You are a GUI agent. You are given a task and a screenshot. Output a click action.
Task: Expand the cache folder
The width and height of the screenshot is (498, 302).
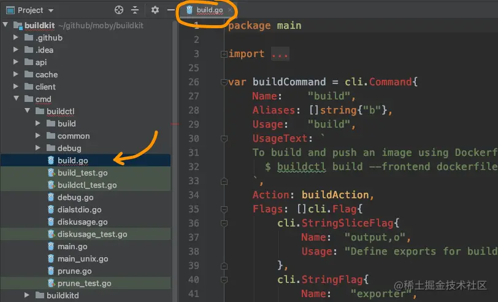click(15, 74)
